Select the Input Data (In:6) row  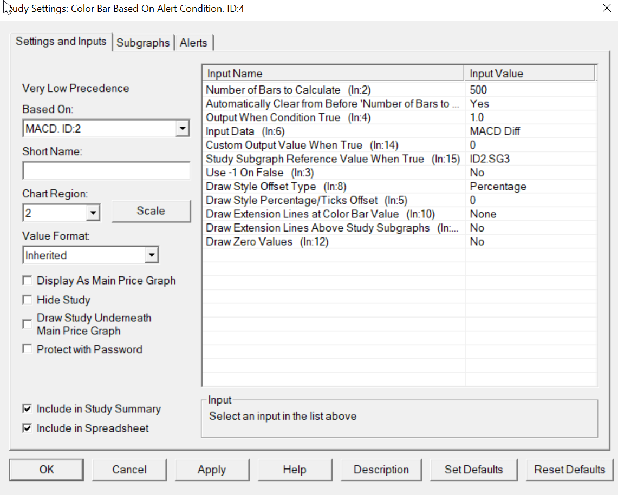point(400,131)
